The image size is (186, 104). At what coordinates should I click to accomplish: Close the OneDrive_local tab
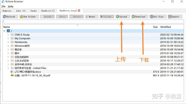pyautogui.click(x=79, y=11)
